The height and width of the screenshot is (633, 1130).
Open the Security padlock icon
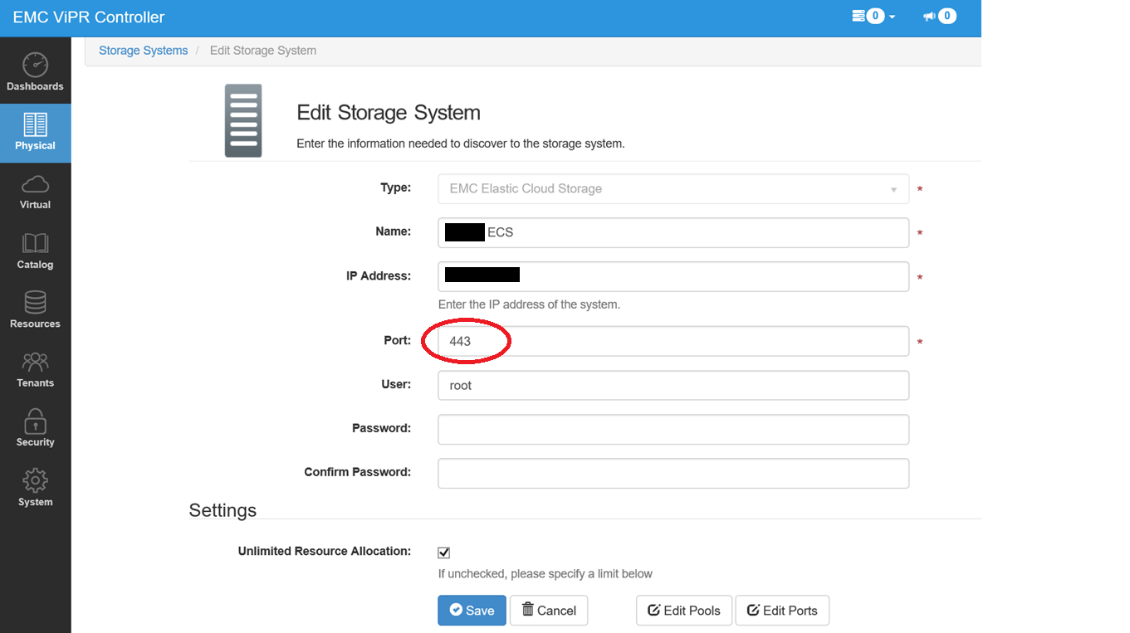pos(35,421)
